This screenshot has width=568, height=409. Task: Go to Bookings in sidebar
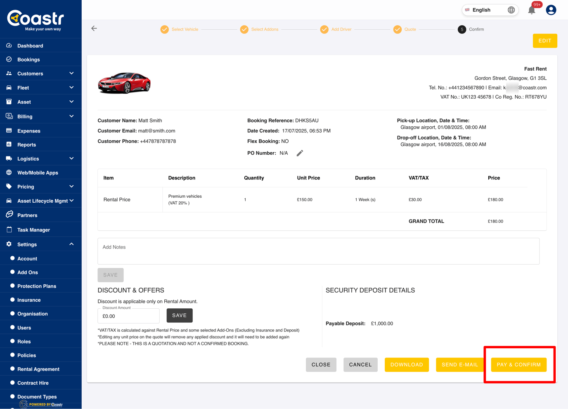pos(28,59)
